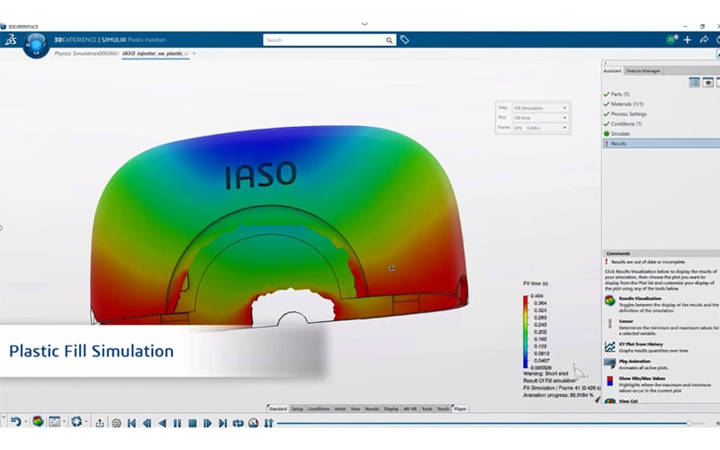Click the animation speed gauge icon
The image size is (720, 450).
click(254, 423)
